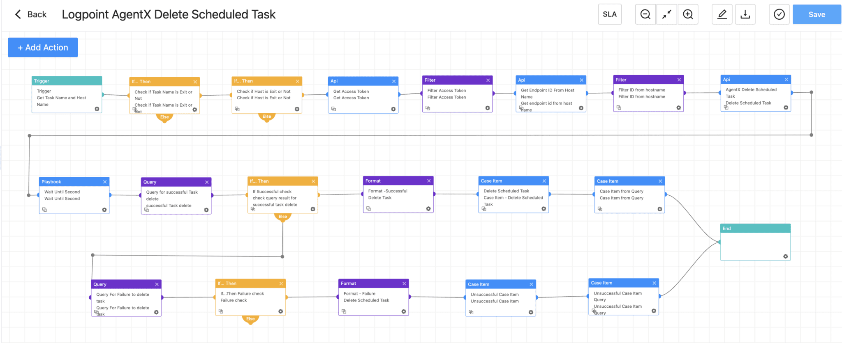Open settings gear on Trigger node
Viewport: 842px width, 343px height.
(97, 109)
